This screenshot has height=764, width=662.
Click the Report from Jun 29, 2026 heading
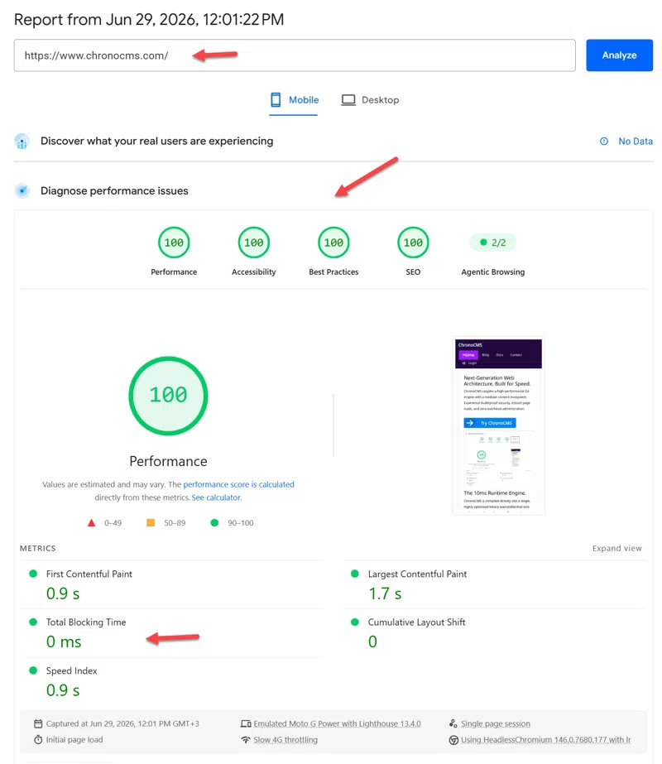pyautogui.click(x=149, y=20)
